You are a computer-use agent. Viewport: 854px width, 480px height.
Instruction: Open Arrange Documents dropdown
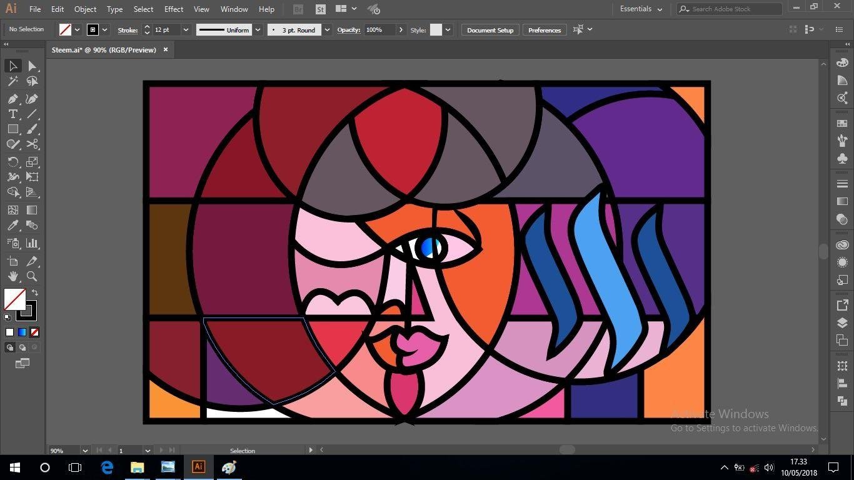346,9
